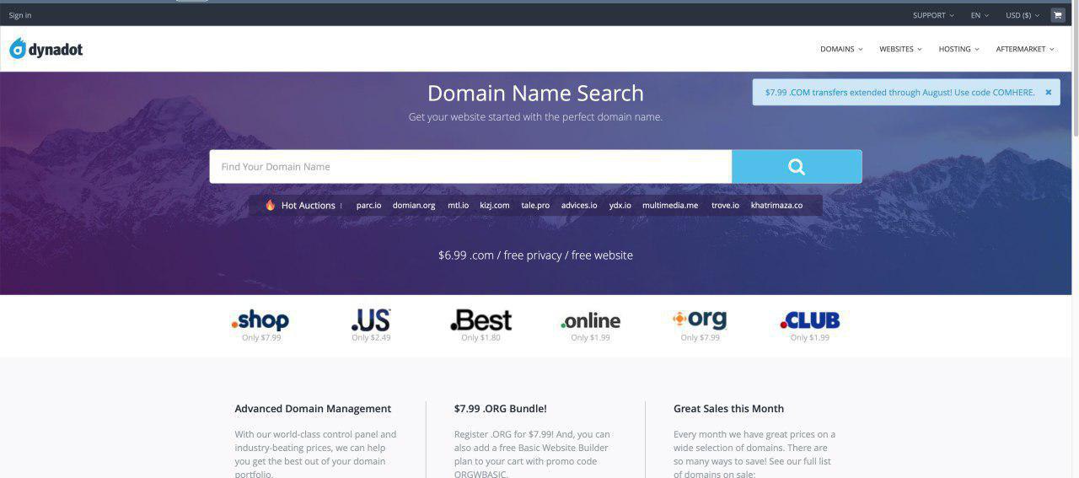Click the promo banner COMHERE message
This screenshot has width=1079, height=478.
pos(899,92)
